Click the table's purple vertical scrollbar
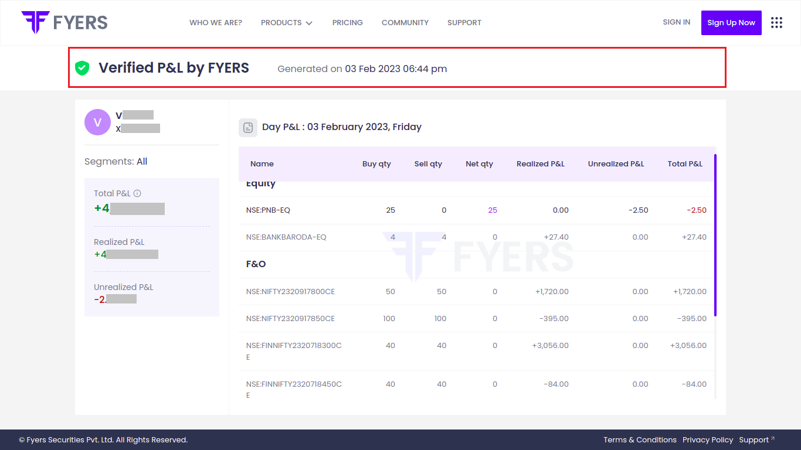The height and width of the screenshot is (450, 801). tap(715, 236)
